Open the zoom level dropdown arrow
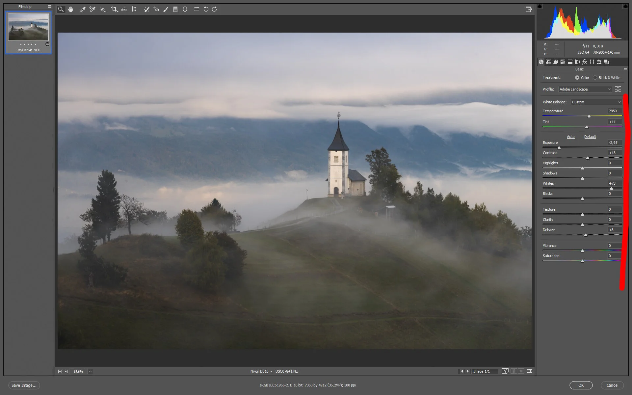Screen dimensions: 632x395 tap(90, 371)
